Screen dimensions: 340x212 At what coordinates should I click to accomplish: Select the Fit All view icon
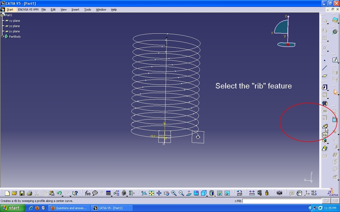[x=151, y=193]
